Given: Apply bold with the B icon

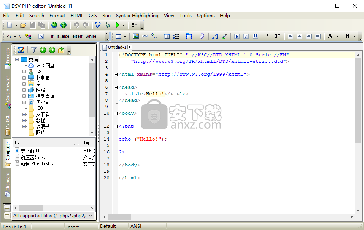Looking at the screenshot, I should point(237,36).
